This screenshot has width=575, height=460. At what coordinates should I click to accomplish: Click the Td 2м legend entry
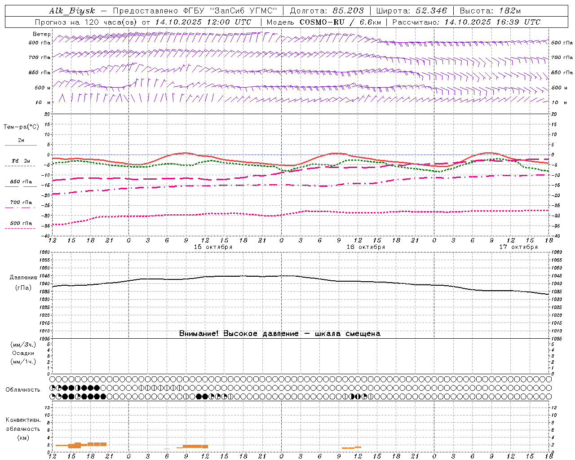tap(21, 161)
